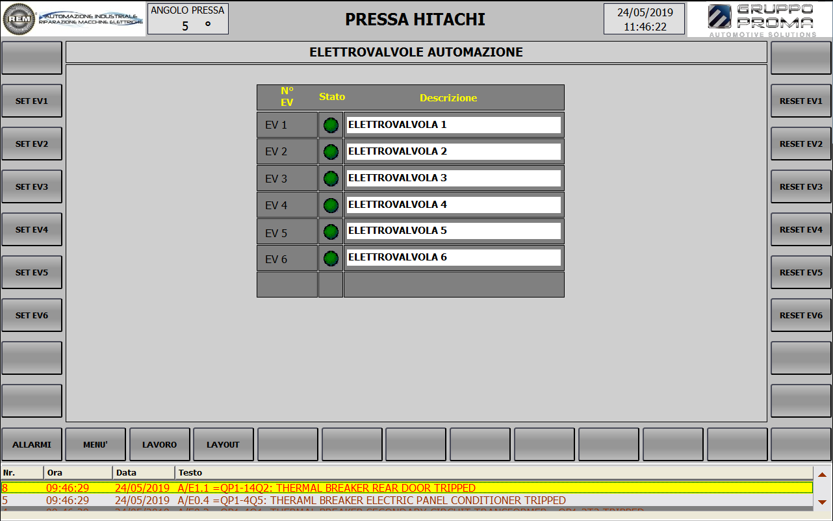Click the REM company logo
This screenshot has height=521, width=833.
(x=73, y=19)
